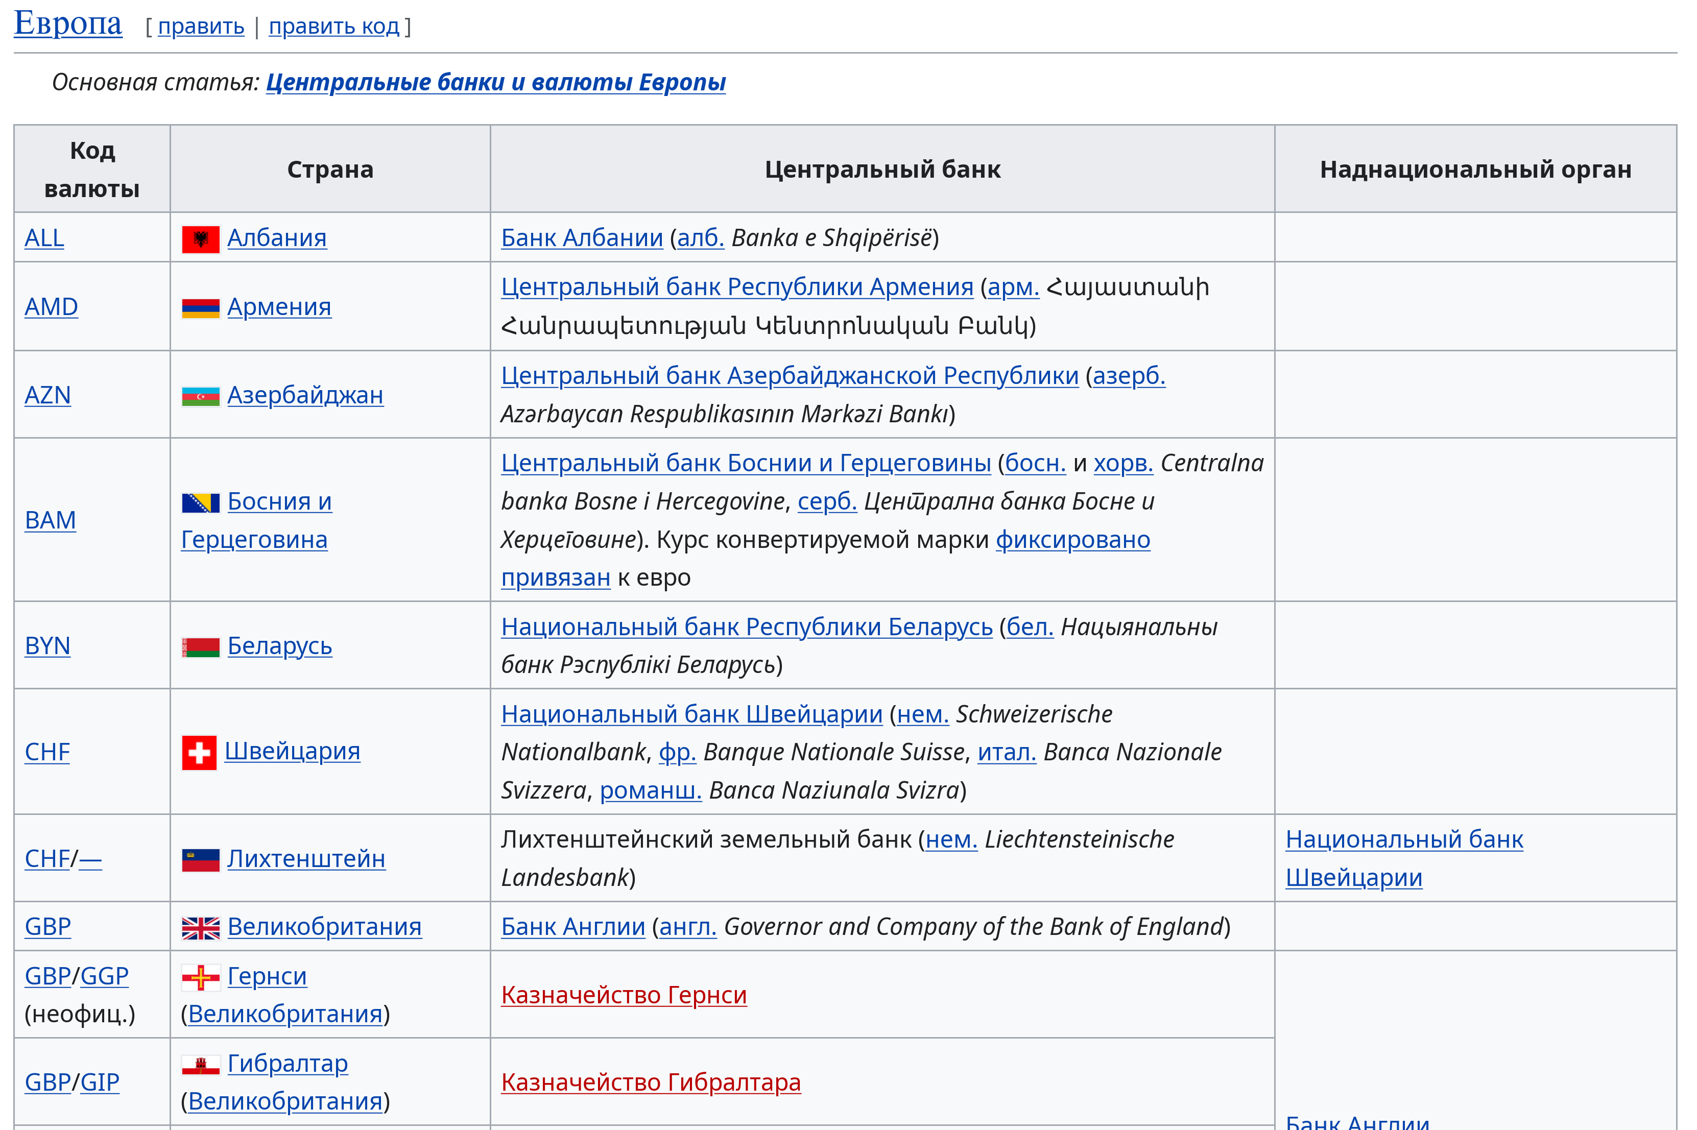Screen dimensions: 1697x1130
Task: Click the править код link
Action: [333, 27]
